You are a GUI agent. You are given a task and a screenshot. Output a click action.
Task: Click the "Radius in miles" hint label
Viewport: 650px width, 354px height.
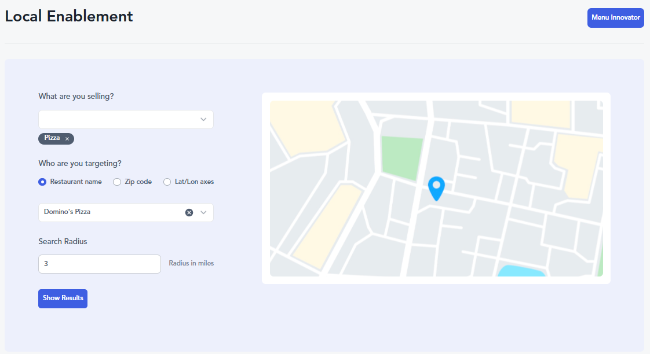191,263
